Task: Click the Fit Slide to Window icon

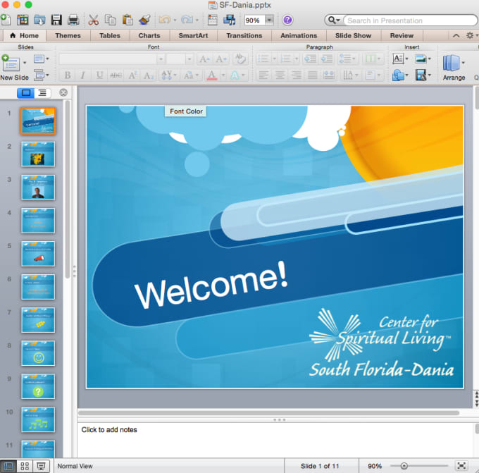Action: pos(461,466)
